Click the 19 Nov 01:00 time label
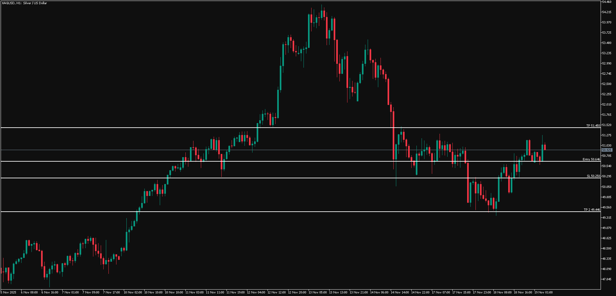This screenshot has height=296, width=616. pos(543,292)
